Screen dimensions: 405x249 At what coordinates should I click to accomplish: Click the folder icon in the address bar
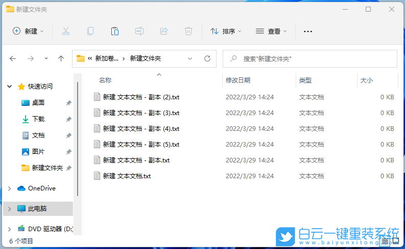tap(81, 59)
